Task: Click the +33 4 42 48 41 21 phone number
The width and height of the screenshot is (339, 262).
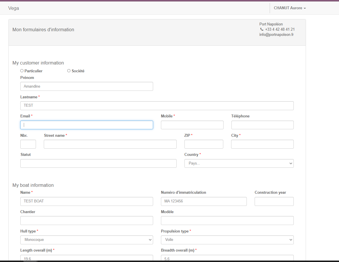Action: coord(280,29)
